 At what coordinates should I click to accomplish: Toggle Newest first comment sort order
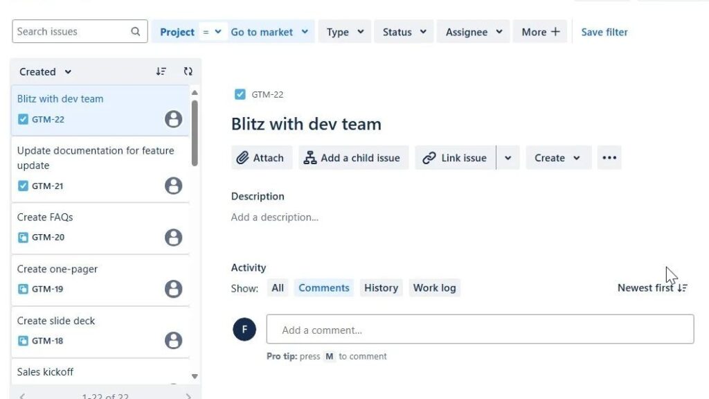click(x=652, y=288)
